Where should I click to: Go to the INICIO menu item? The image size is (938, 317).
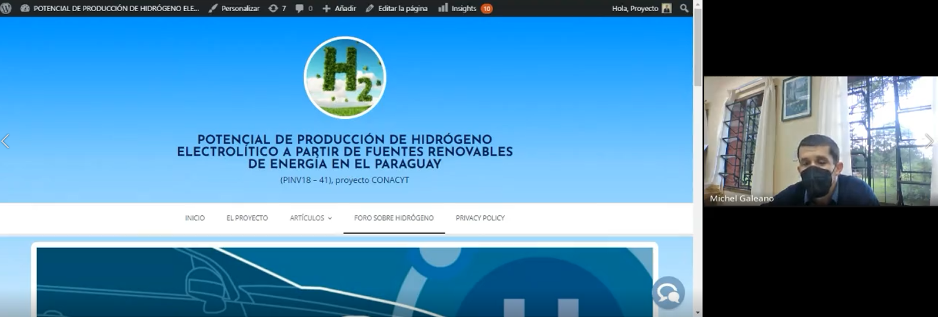tap(195, 218)
